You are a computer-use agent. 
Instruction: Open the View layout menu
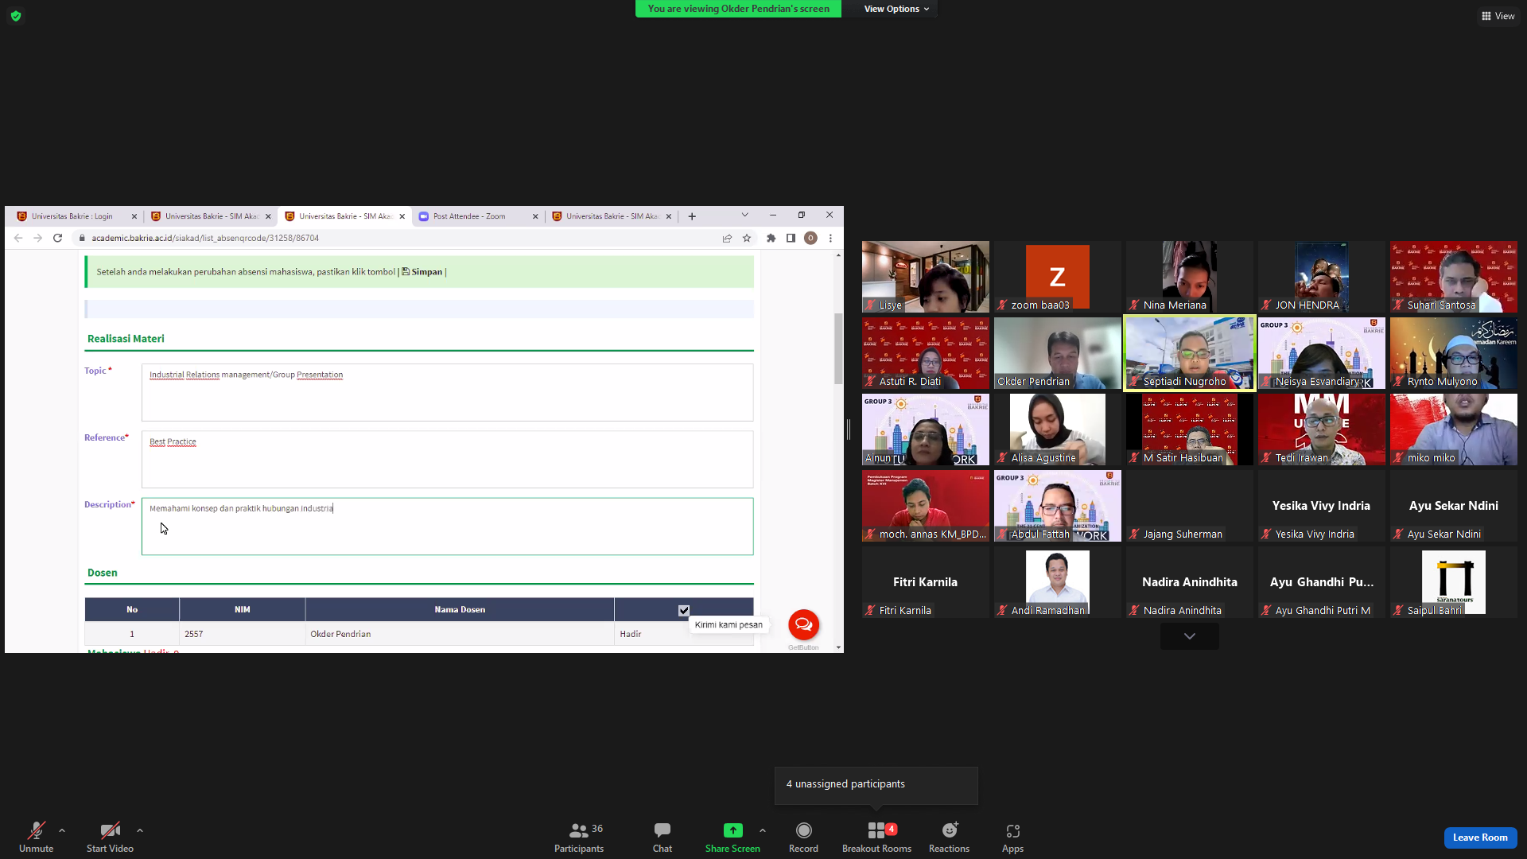coord(1498,16)
